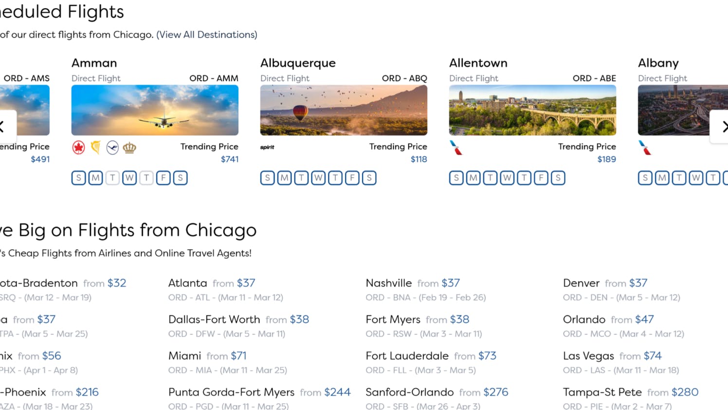This screenshot has height=410, width=728.
Task: Click the Amman trending price $741
Action: click(230, 159)
